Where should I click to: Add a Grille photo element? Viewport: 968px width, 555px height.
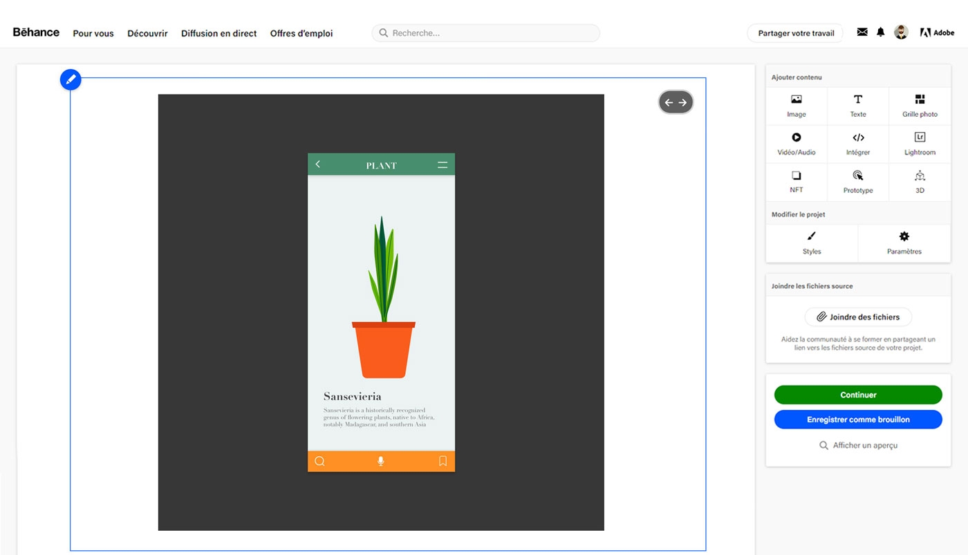920,105
